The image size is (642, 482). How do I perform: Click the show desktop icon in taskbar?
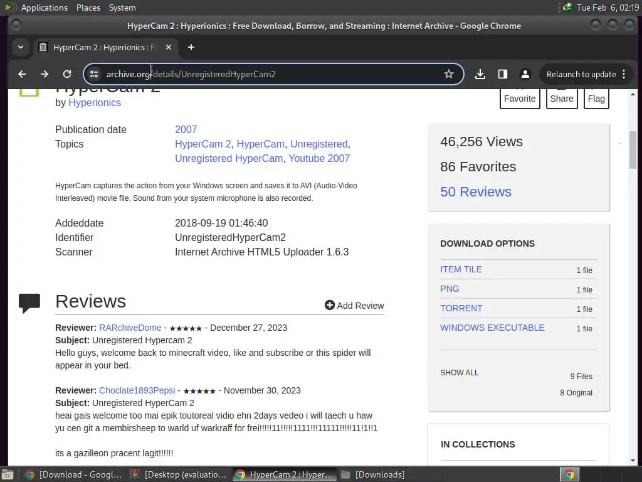coord(8,474)
